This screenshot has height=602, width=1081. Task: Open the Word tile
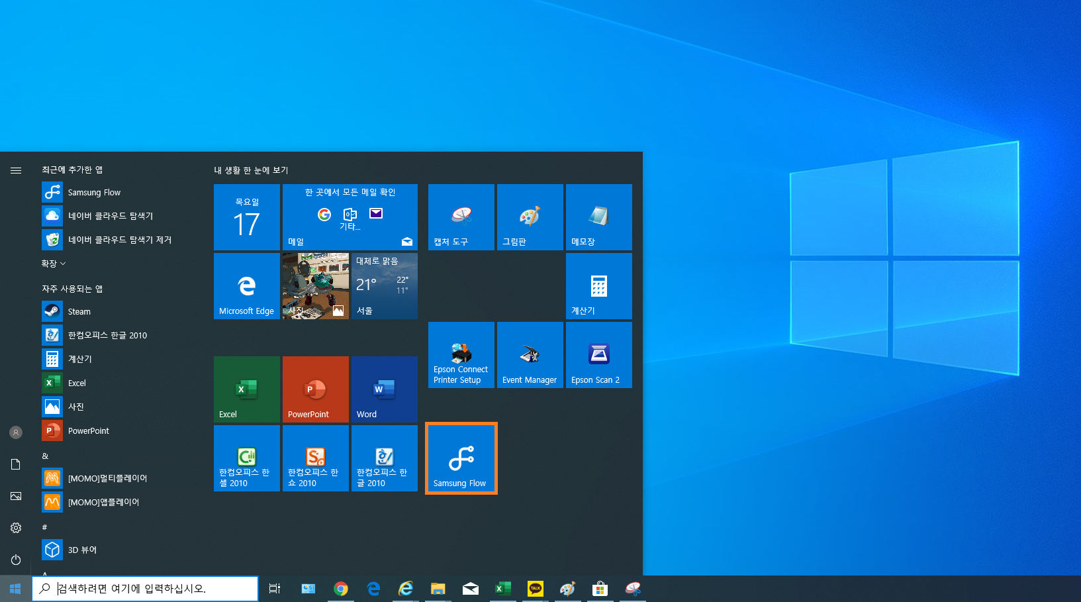(x=385, y=389)
